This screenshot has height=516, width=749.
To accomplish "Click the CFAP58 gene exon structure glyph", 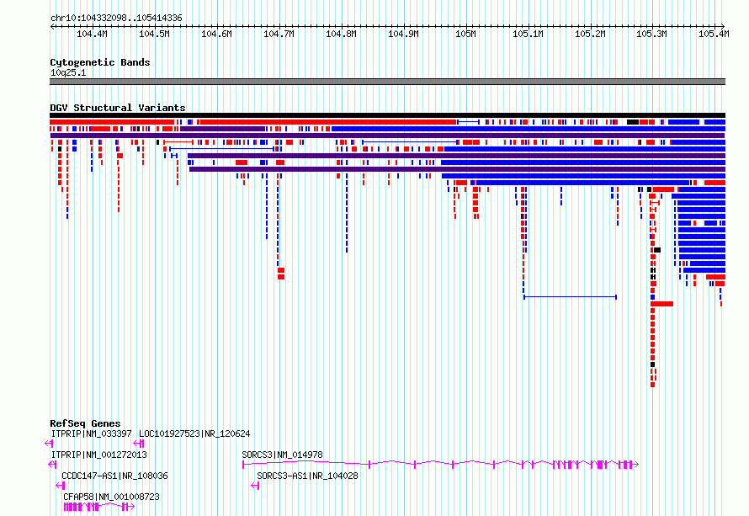I will (98, 507).
